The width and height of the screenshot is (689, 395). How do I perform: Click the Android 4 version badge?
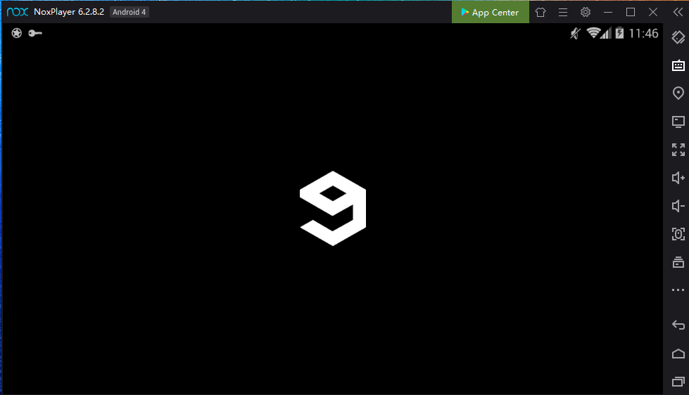(129, 12)
